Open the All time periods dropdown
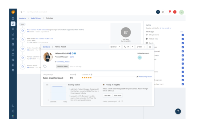This screenshot has height=129, width=200. [165, 28]
